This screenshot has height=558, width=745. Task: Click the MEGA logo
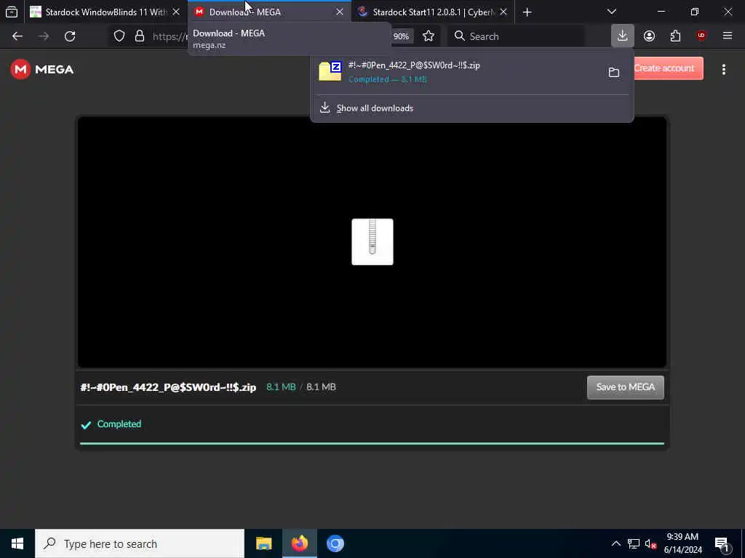41,69
